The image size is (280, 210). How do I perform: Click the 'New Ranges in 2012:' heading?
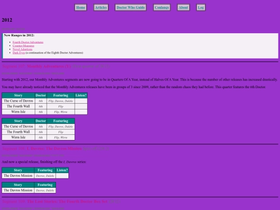coord(19,35)
